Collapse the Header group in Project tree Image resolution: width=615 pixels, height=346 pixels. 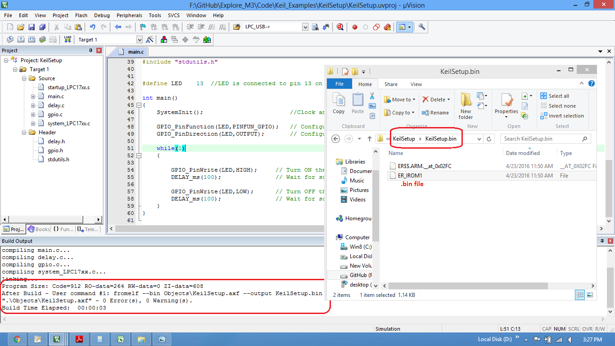click(x=24, y=132)
